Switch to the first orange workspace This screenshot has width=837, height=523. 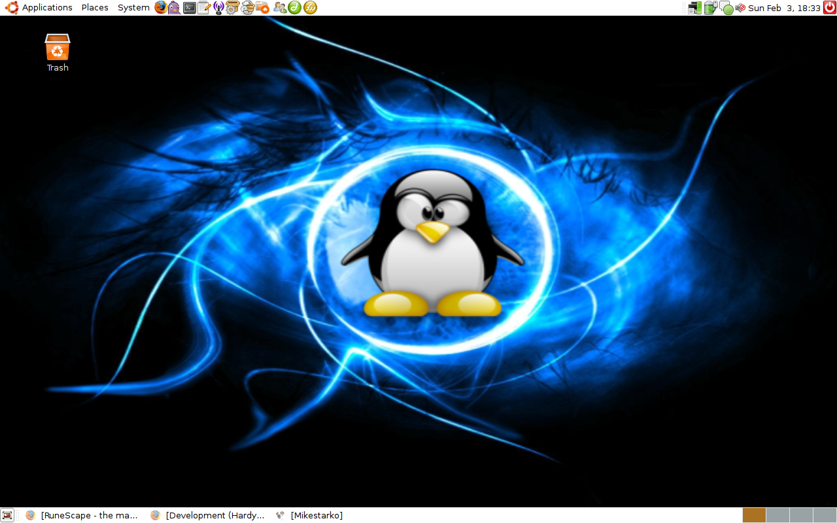point(754,515)
